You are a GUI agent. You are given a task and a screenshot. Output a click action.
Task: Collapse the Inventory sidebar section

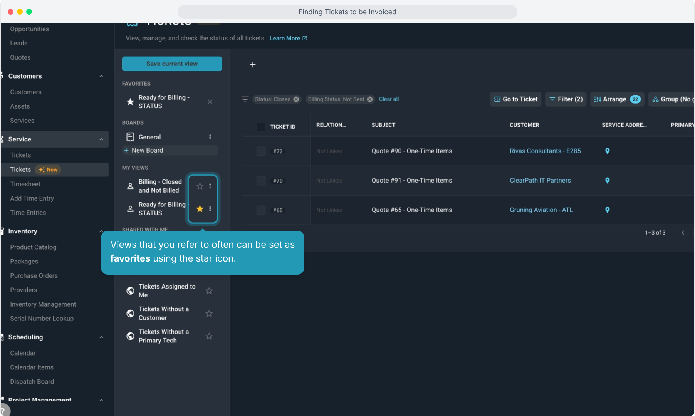pos(101,231)
